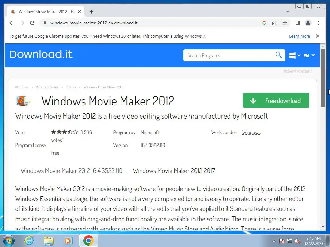
Task: Click the scrollbar up arrow
Action: pyautogui.click(x=323, y=46)
